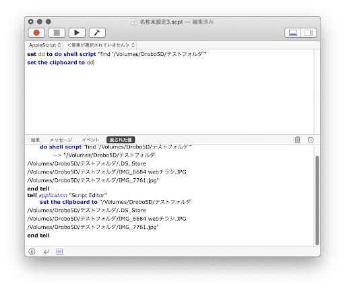Toggle the right sidebar pane view
This screenshot has width=345, height=289.
tap(309, 33)
